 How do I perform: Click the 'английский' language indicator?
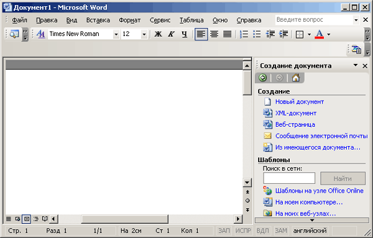(310, 231)
